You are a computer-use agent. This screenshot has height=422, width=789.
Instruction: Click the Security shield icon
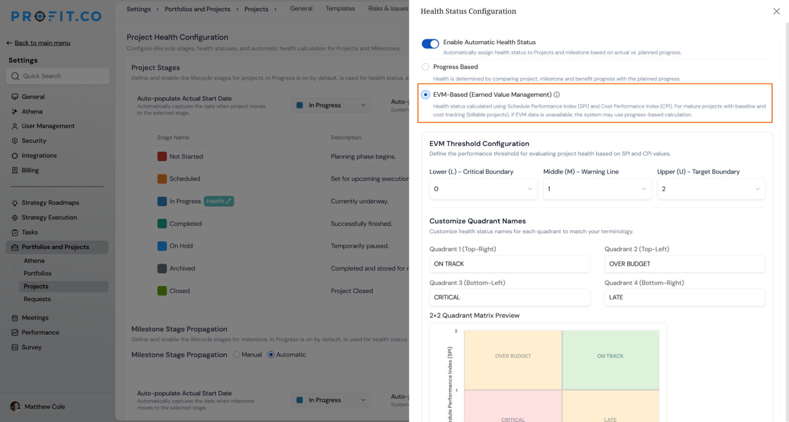(15, 141)
